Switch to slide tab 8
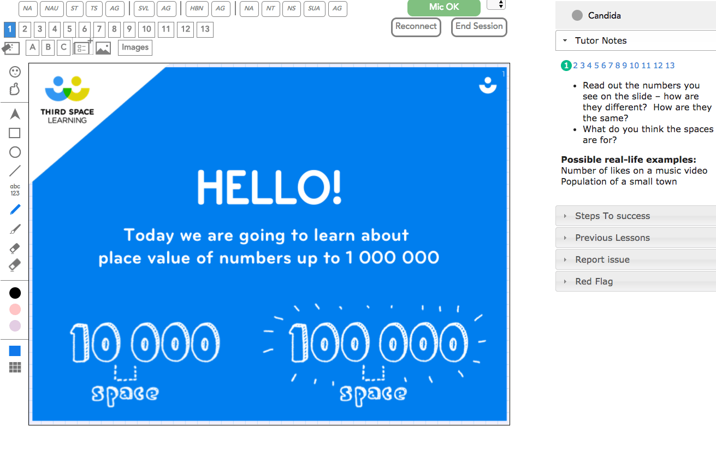 114,29
